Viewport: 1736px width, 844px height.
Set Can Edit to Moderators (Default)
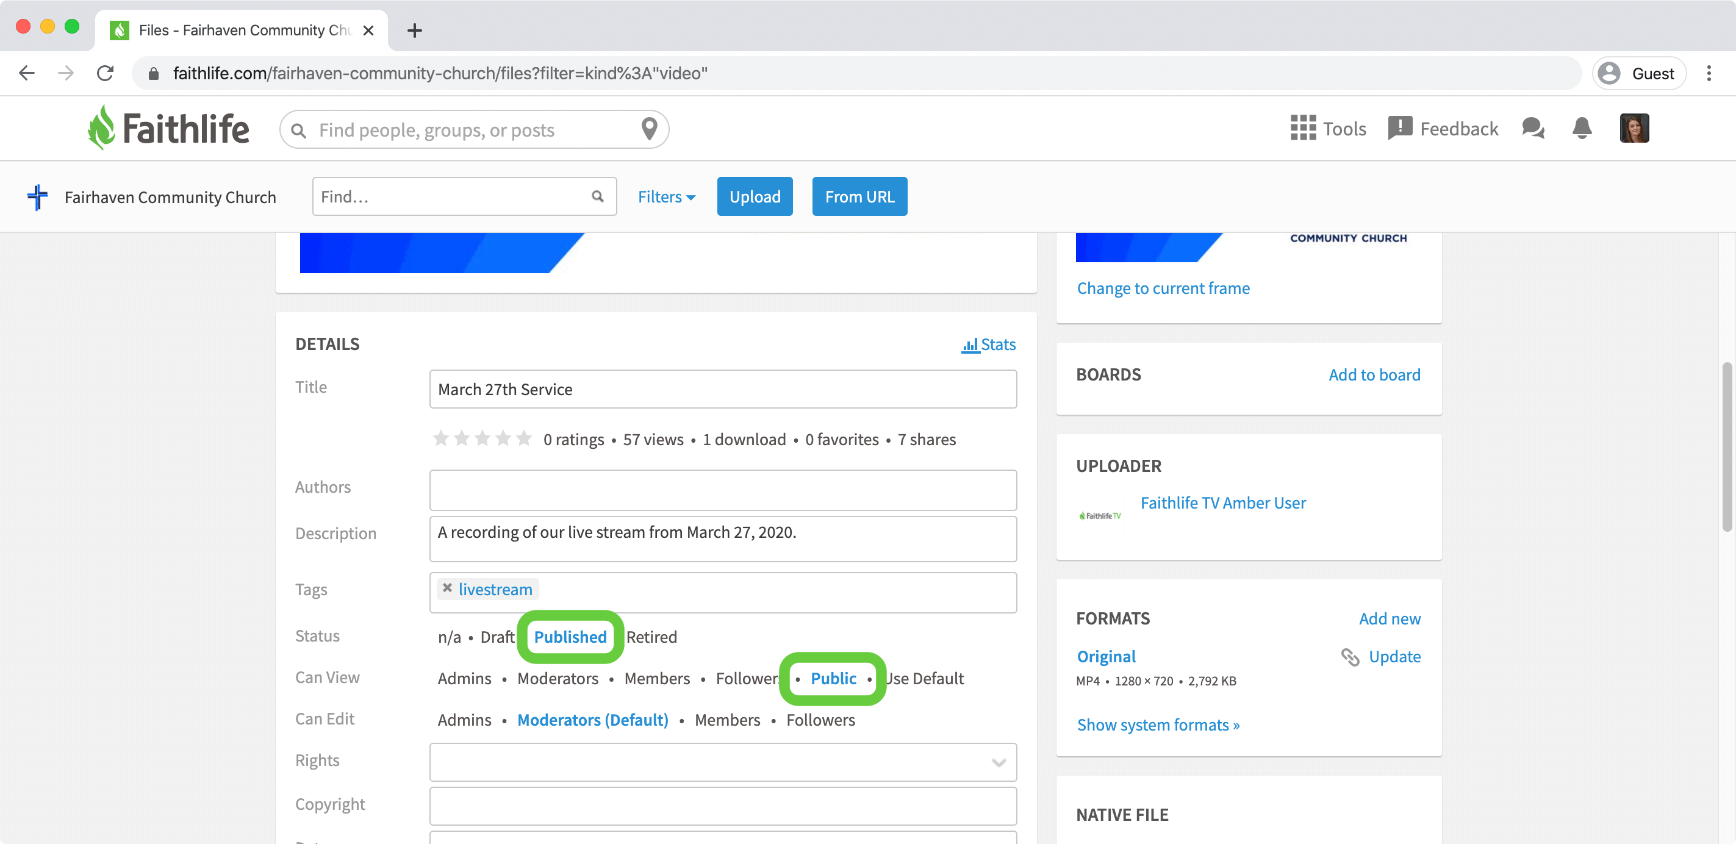tap(592, 720)
